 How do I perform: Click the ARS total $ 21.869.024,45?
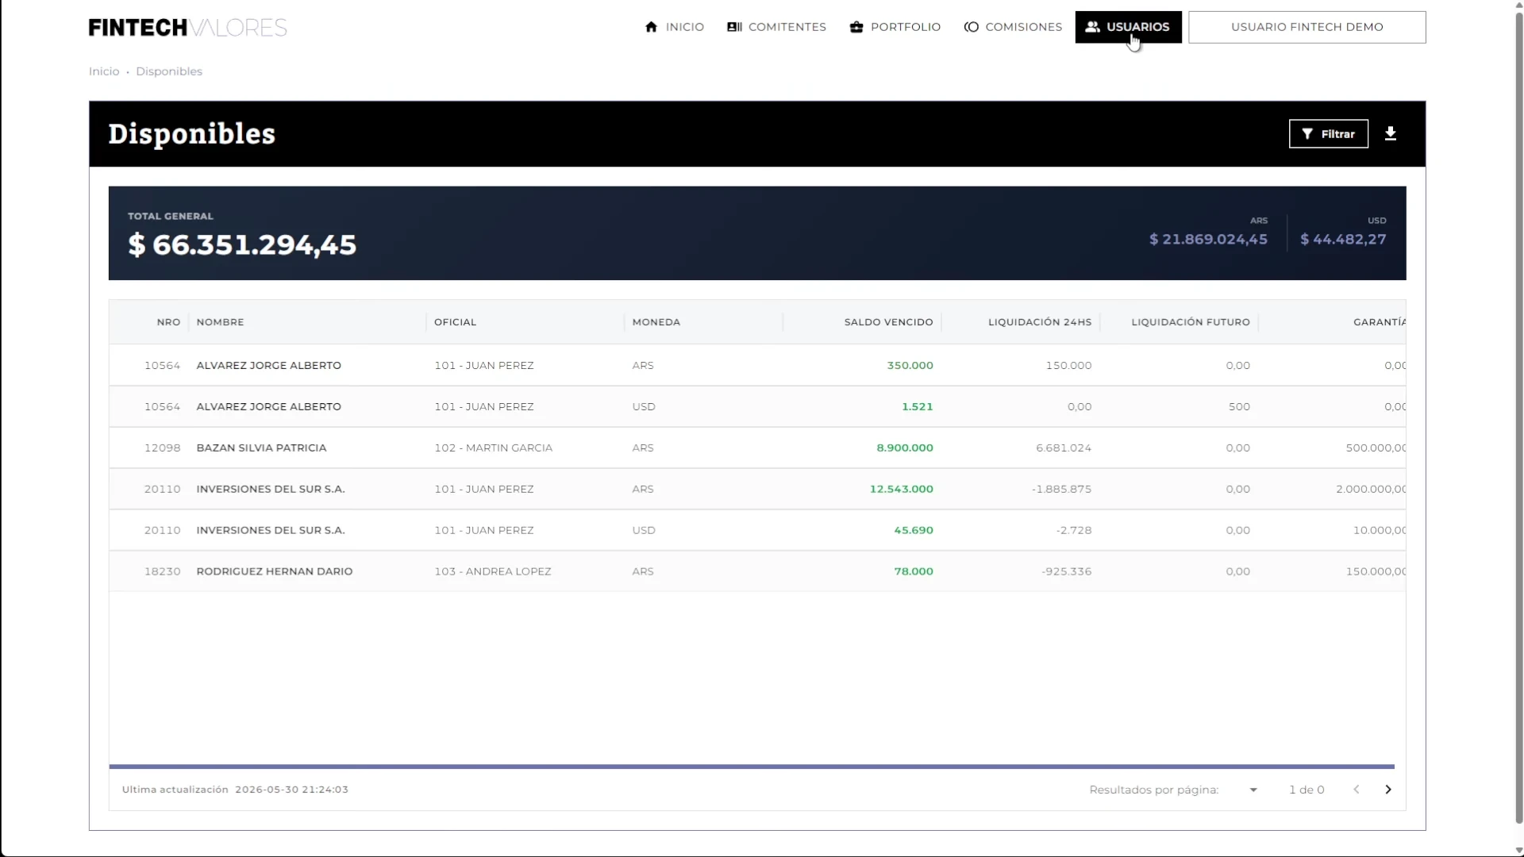click(1208, 240)
